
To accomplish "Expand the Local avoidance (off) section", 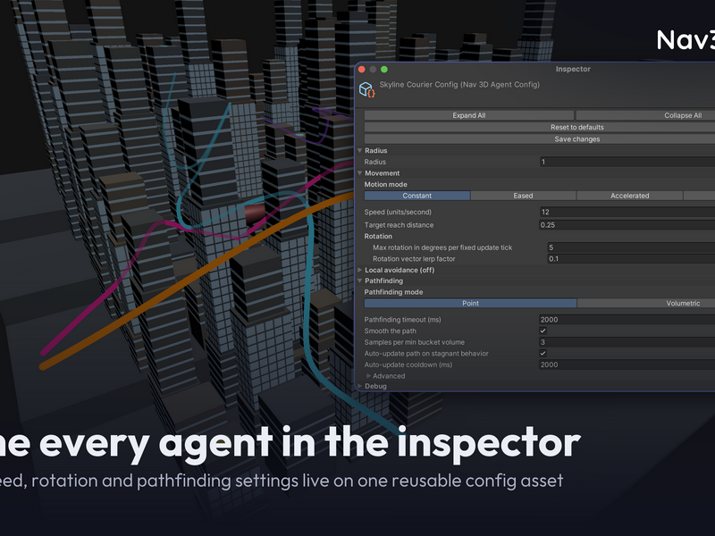I will [360, 270].
